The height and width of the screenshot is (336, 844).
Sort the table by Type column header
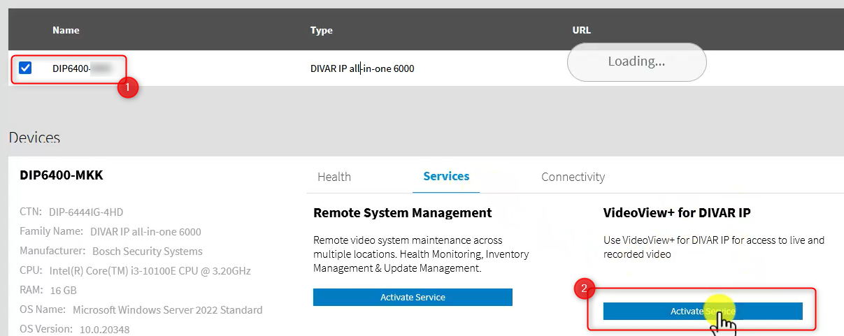321,30
